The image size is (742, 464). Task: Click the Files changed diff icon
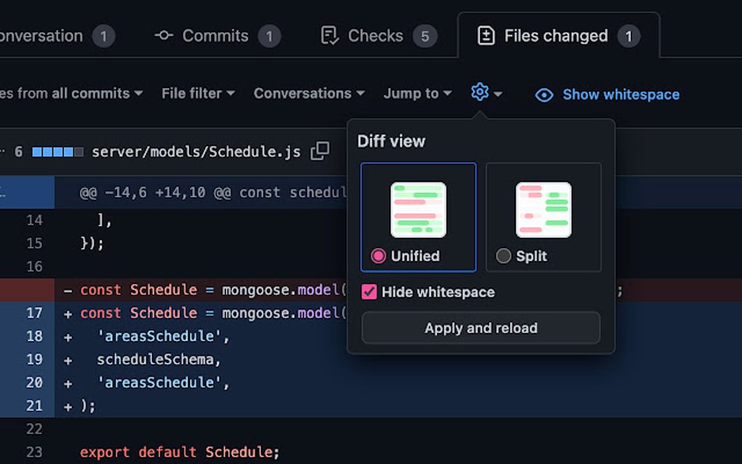coord(486,35)
